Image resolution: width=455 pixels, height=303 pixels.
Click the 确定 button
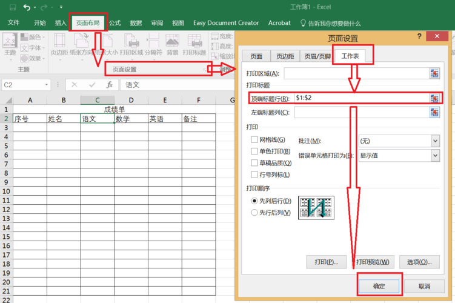[x=379, y=286]
